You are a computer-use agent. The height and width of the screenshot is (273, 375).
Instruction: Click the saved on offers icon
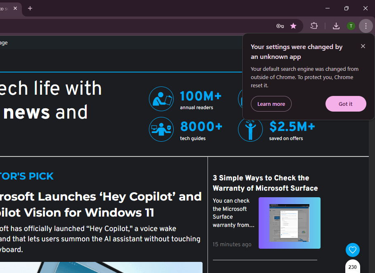click(x=250, y=129)
